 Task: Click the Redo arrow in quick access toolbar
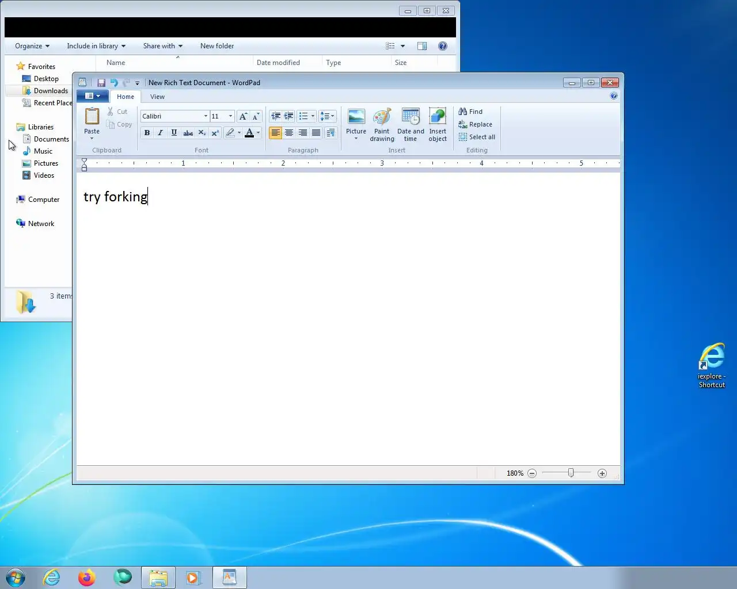pyautogui.click(x=126, y=83)
